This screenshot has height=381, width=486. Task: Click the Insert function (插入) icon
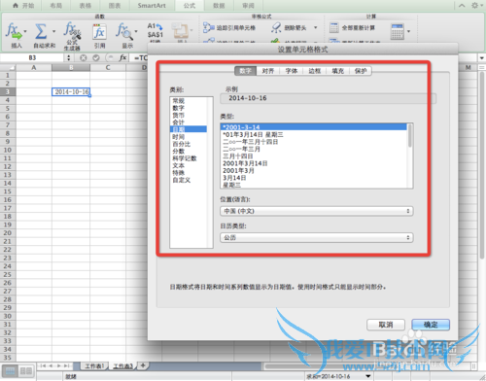click(x=14, y=31)
